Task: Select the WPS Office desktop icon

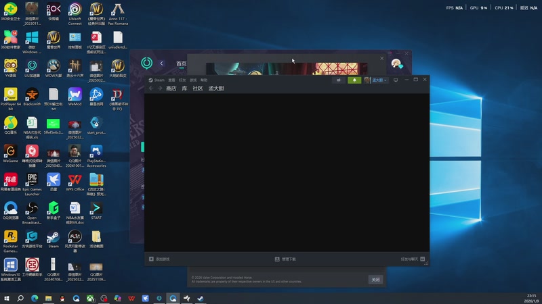Action: pos(75,182)
